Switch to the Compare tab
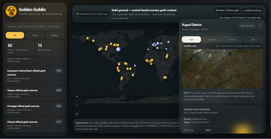 [x=212, y=39]
